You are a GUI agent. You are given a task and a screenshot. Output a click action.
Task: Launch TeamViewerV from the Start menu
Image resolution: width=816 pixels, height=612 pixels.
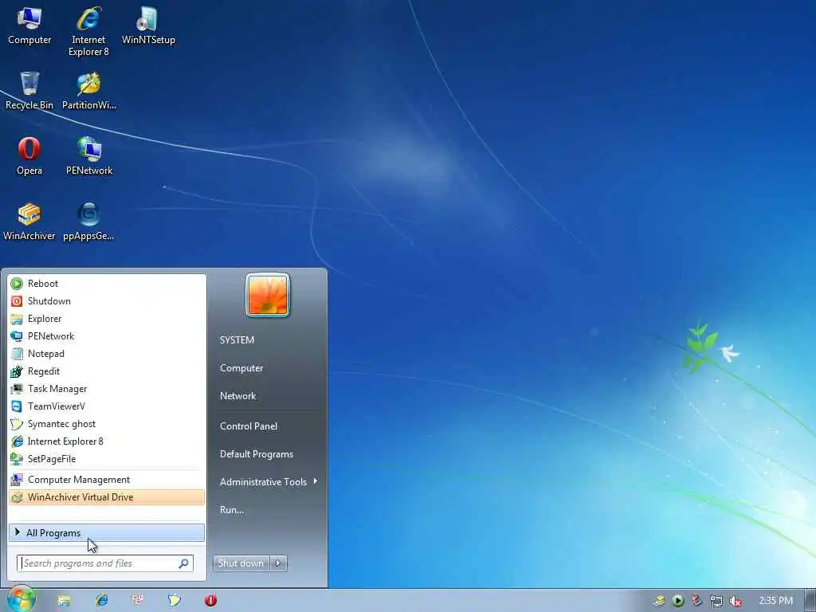[x=107, y=406]
